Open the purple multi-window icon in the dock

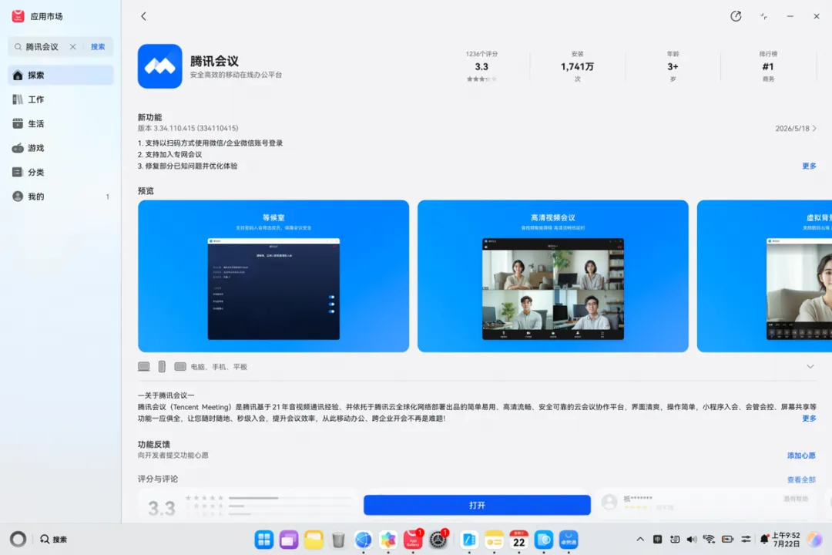(289, 540)
